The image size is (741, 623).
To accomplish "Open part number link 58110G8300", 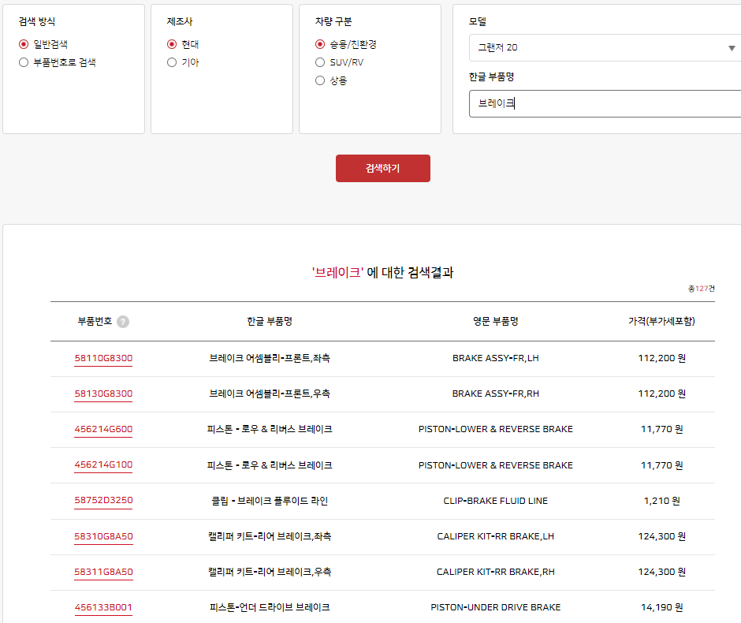I will click(x=103, y=357).
